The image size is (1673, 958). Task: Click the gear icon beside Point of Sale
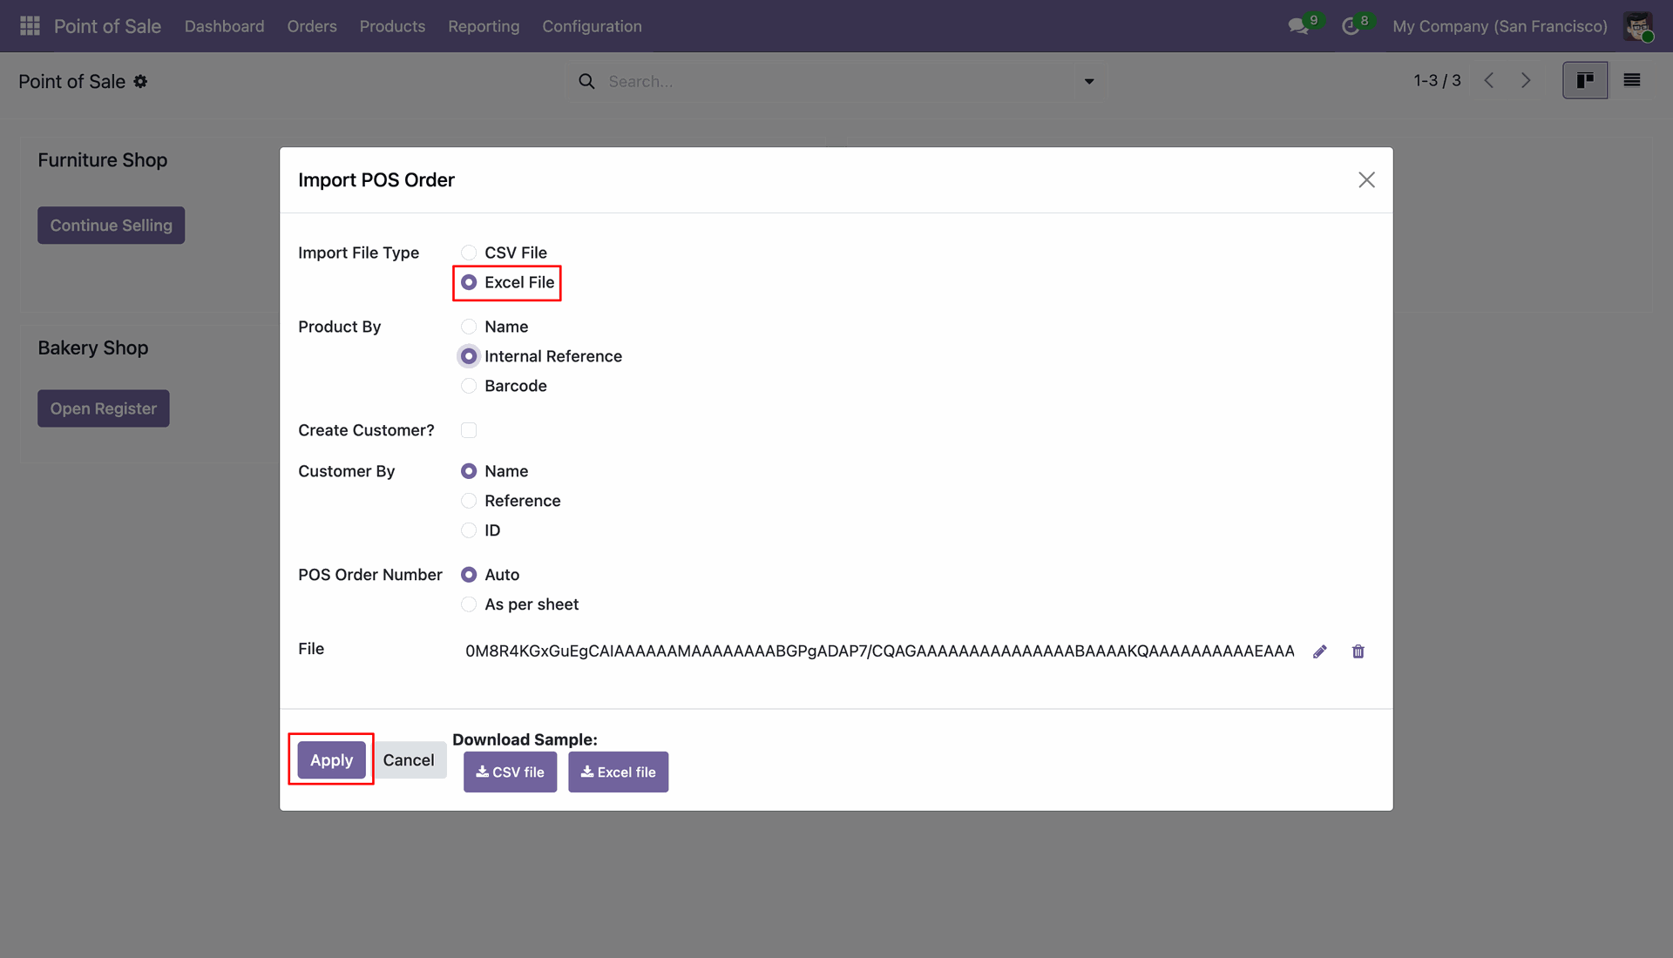pos(140,81)
